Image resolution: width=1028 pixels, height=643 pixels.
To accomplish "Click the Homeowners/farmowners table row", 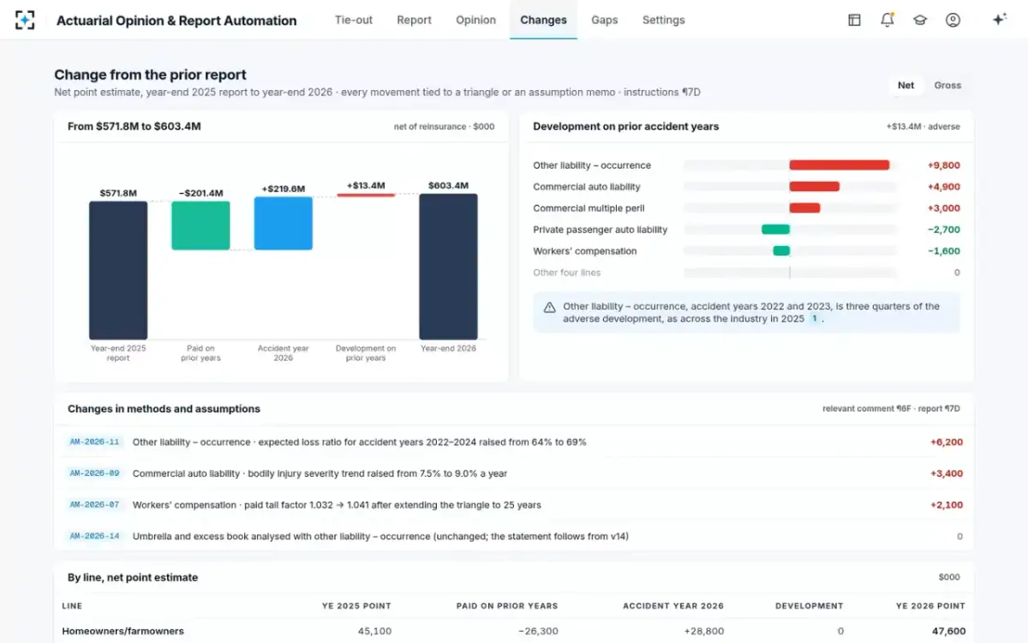I will point(514,631).
